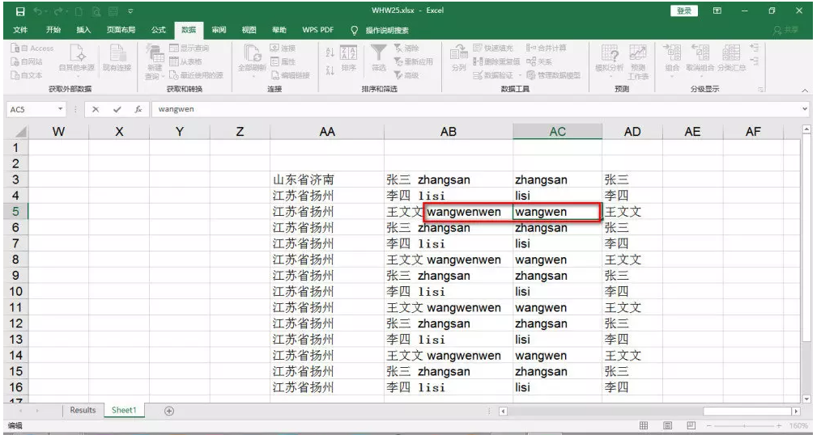Click Flash Fill (快速填充)
The image size is (821, 435).
(x=493, y=48)
